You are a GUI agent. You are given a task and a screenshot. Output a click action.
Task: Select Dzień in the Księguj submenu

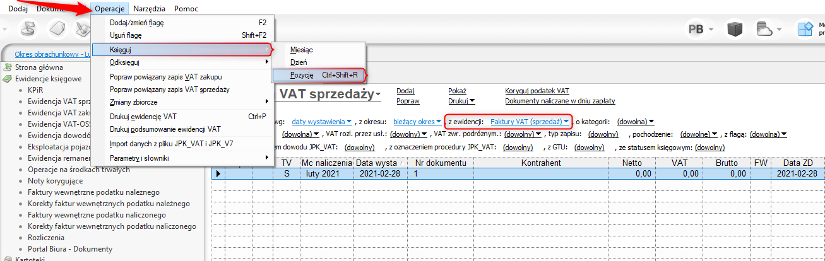pyautogui.click(x=319, y=62)
